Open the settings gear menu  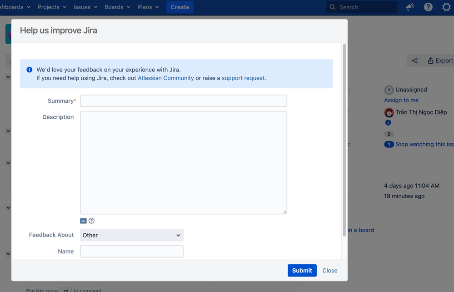coord(446,7)
